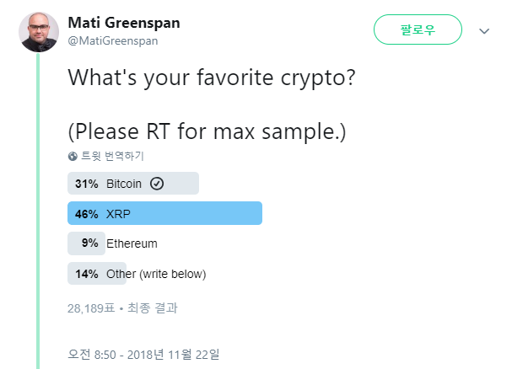Open the @MatiGreenspan handle link
This screenshot has width=512, height=369.
[113, 41]
